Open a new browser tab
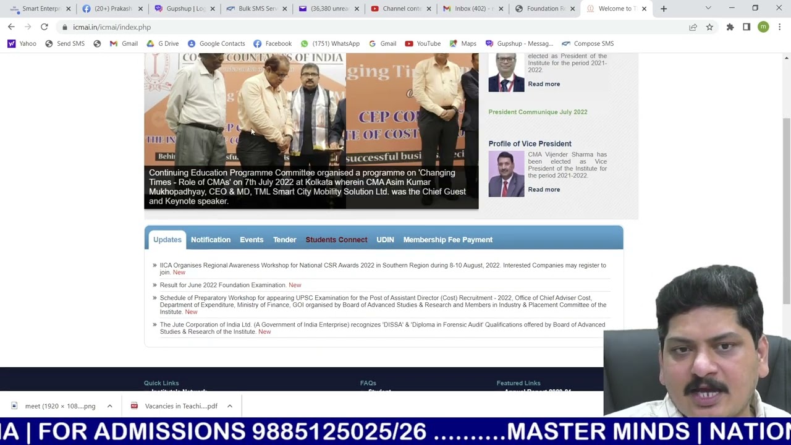Screen dimensions: 791x445 (x=664, y=9)
